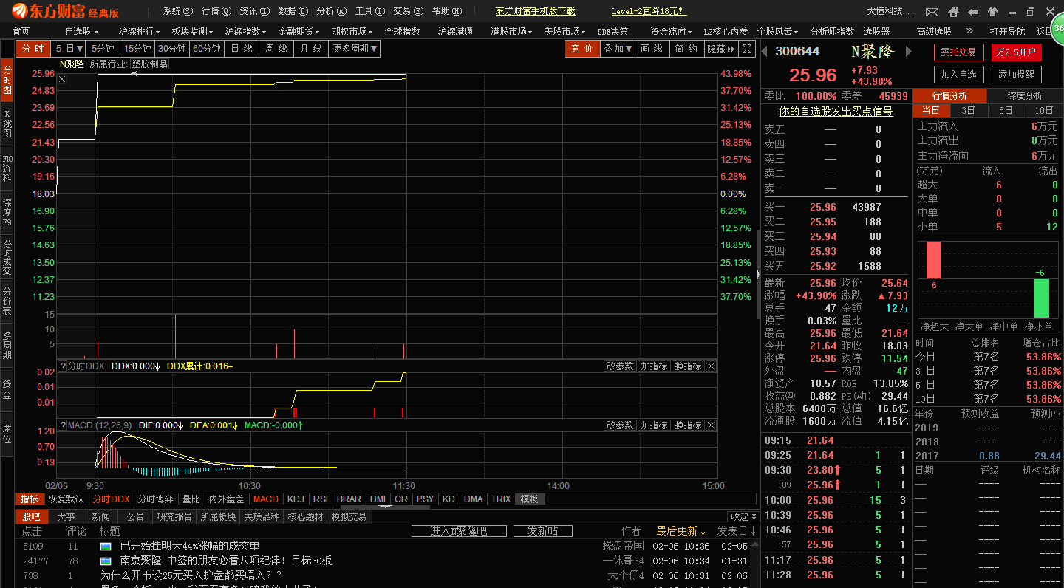Click the help question mark beside 分时DDX

coord(63,366)
